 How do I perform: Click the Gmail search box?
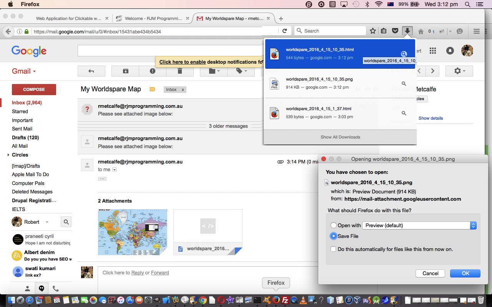[x=169, y=51]
